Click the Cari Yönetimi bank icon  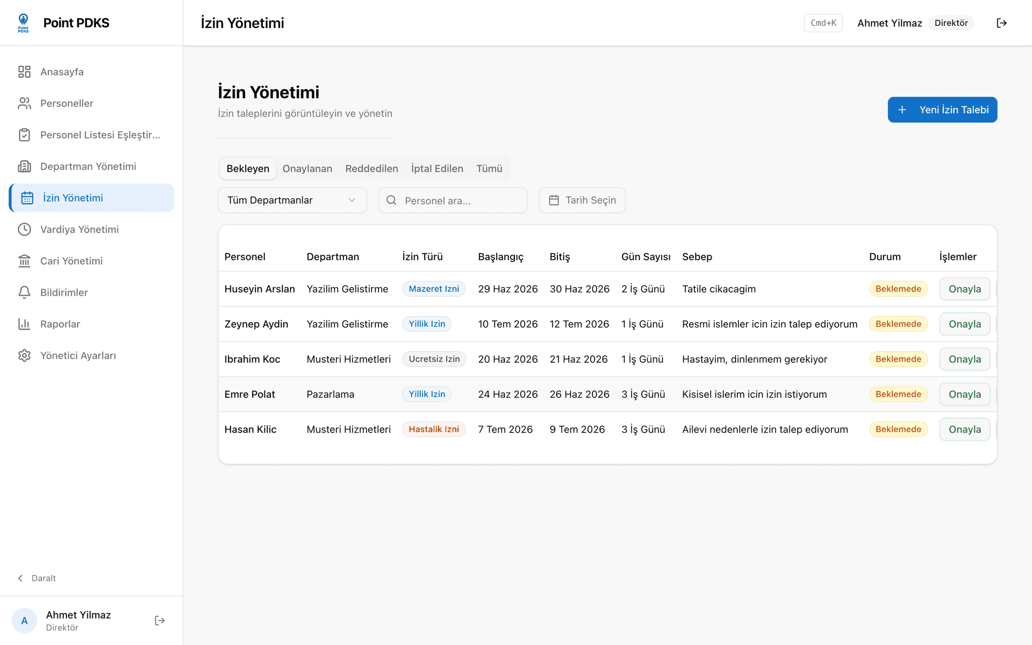(x=24, y=261)
